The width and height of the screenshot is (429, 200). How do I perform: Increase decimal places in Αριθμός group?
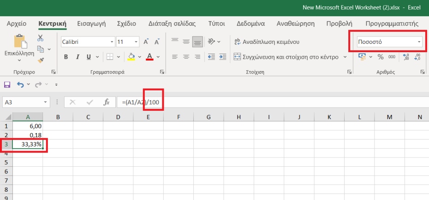[x=406, y=57]
